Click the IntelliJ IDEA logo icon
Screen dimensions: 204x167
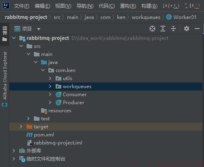coord(6,6)
